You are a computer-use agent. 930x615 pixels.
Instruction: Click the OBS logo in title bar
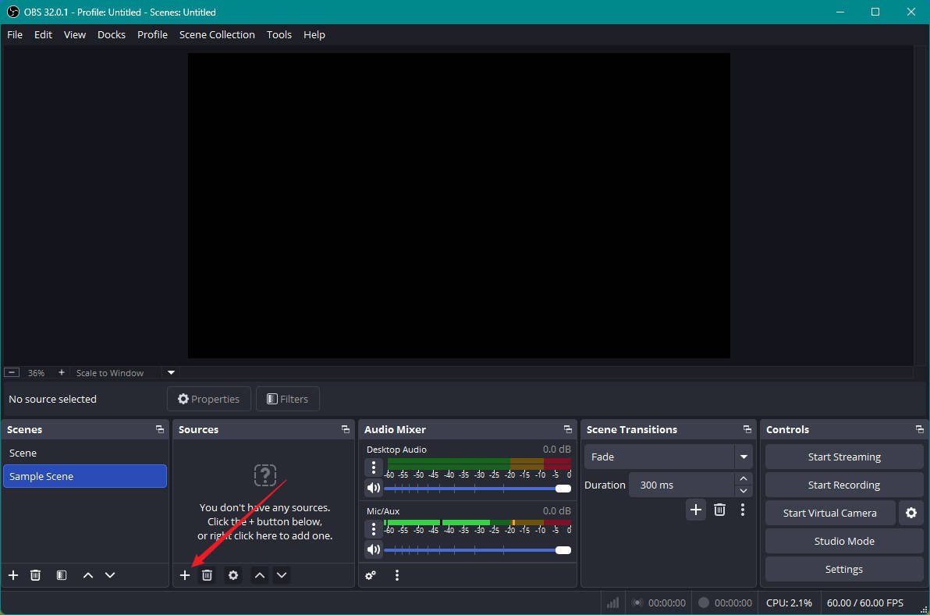[x=13, y=12]
